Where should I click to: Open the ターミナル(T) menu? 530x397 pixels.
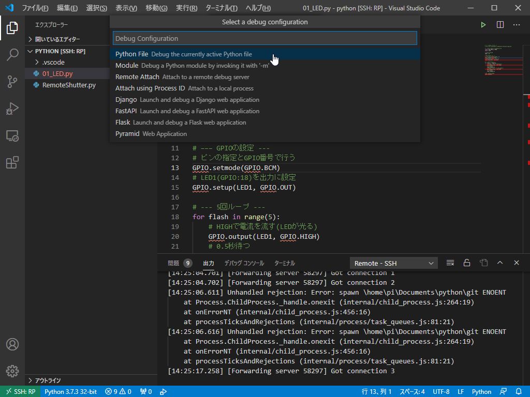[222, 8]
